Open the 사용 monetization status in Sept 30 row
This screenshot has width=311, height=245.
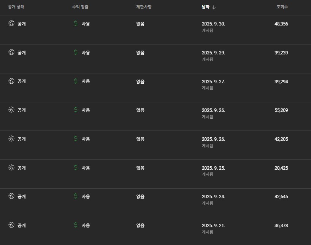click(86, 24)
